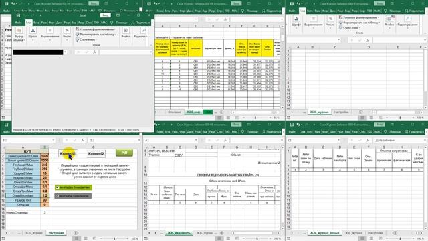Adjust zoom slider in bottom-left window
Viewport: 428px width, 241px height.
point(114,238)
